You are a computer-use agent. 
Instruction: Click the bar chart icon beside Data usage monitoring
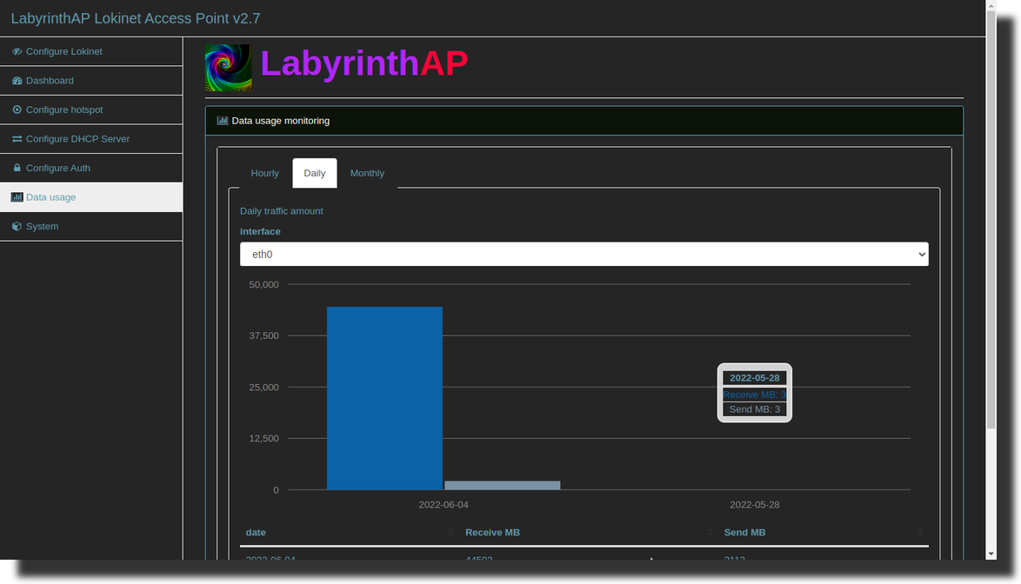(222, 120)
